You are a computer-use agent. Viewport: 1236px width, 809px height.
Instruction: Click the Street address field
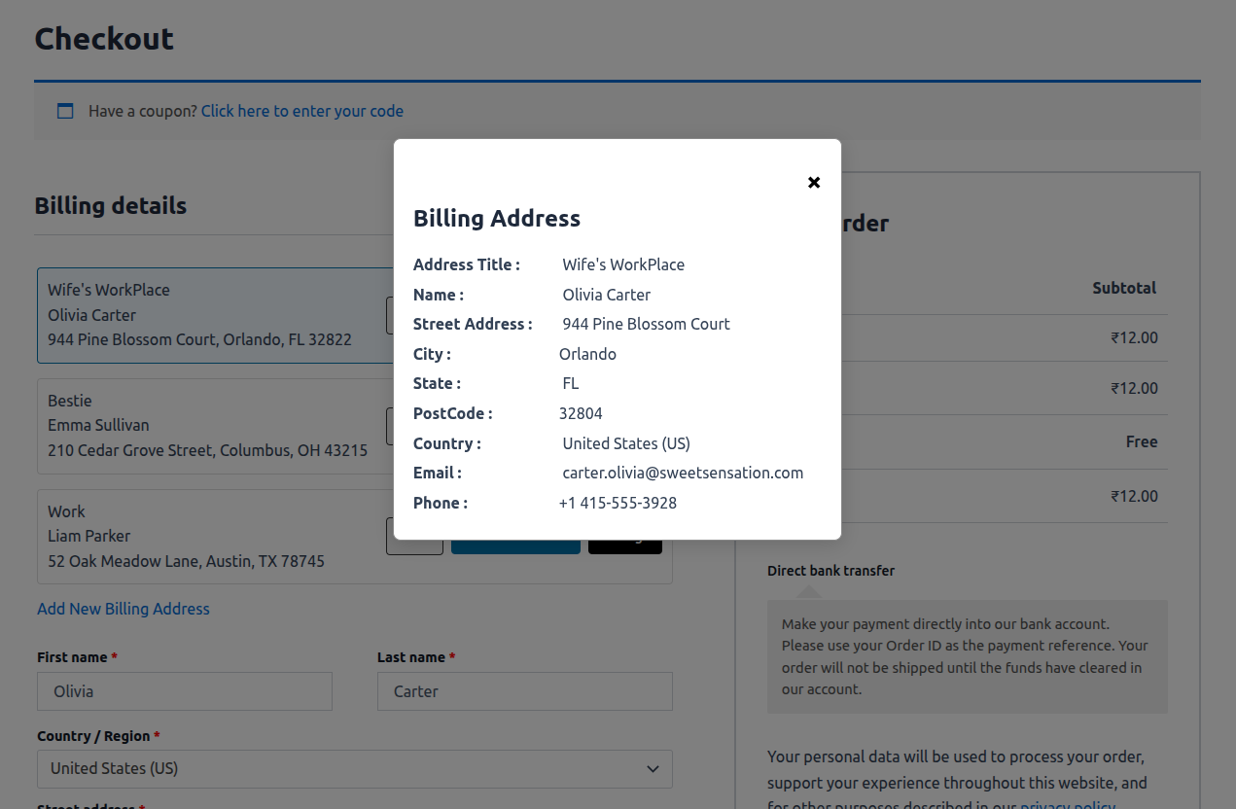pyautogui.click(x=354, y=807)
